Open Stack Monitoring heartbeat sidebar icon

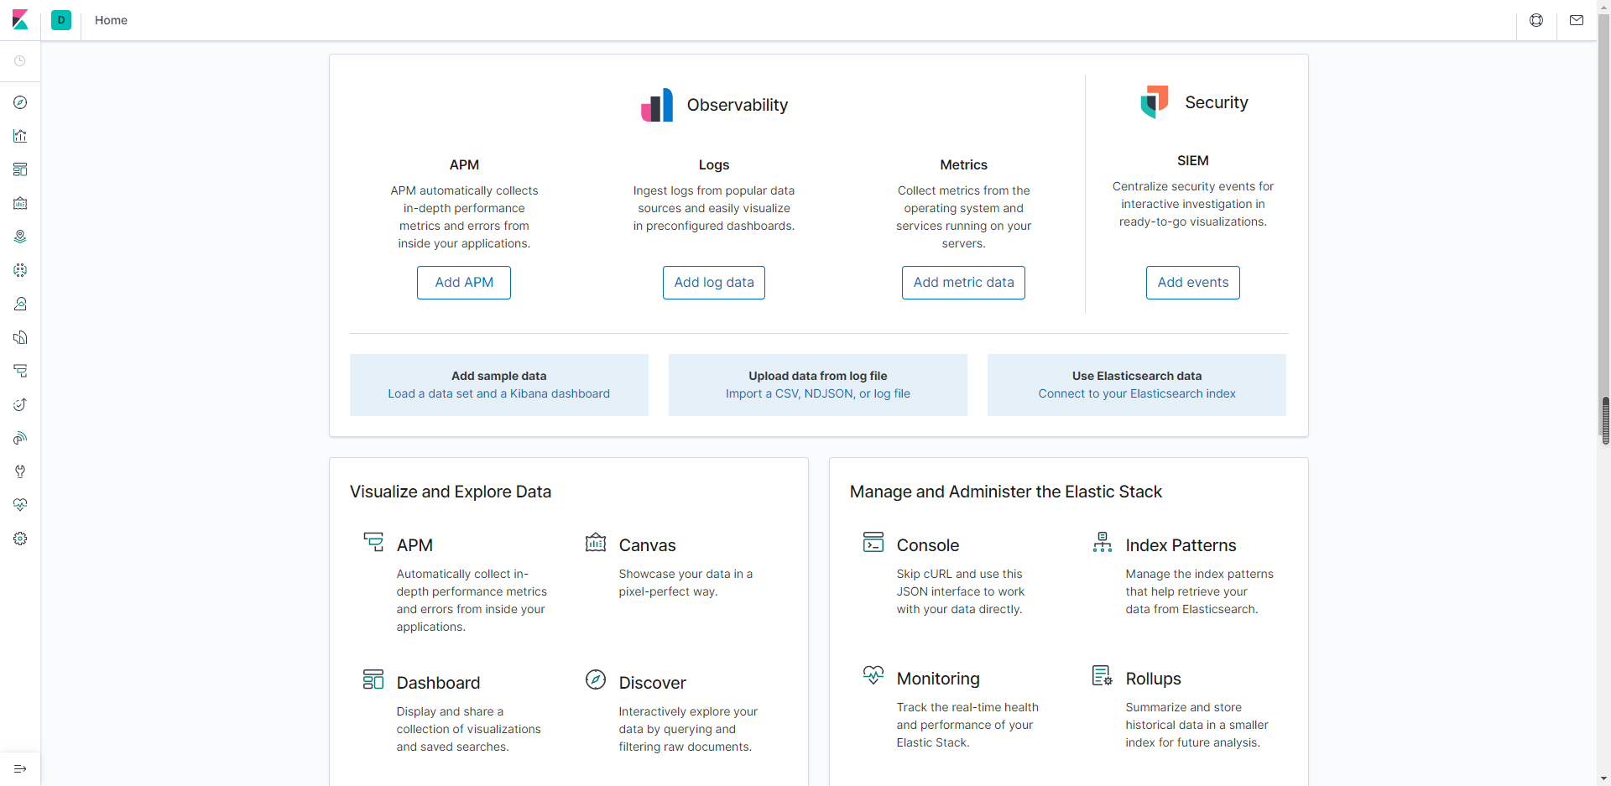click(20, 505)
